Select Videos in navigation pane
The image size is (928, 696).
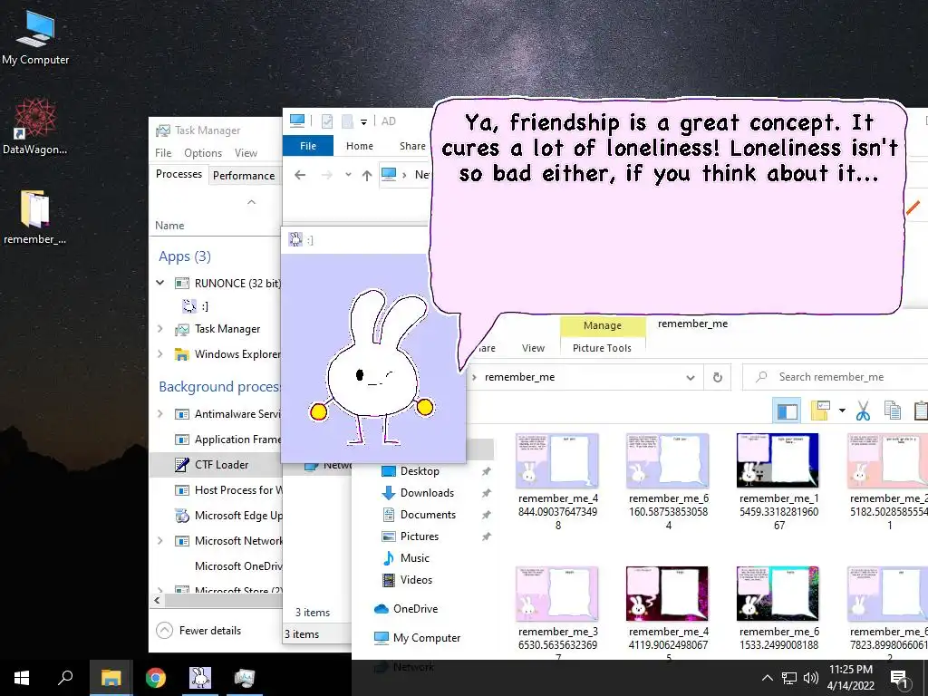415,580
